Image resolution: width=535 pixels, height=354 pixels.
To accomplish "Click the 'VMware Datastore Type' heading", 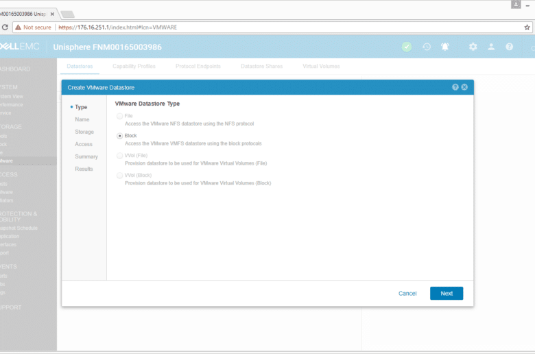I will click(x=147, y=104).
